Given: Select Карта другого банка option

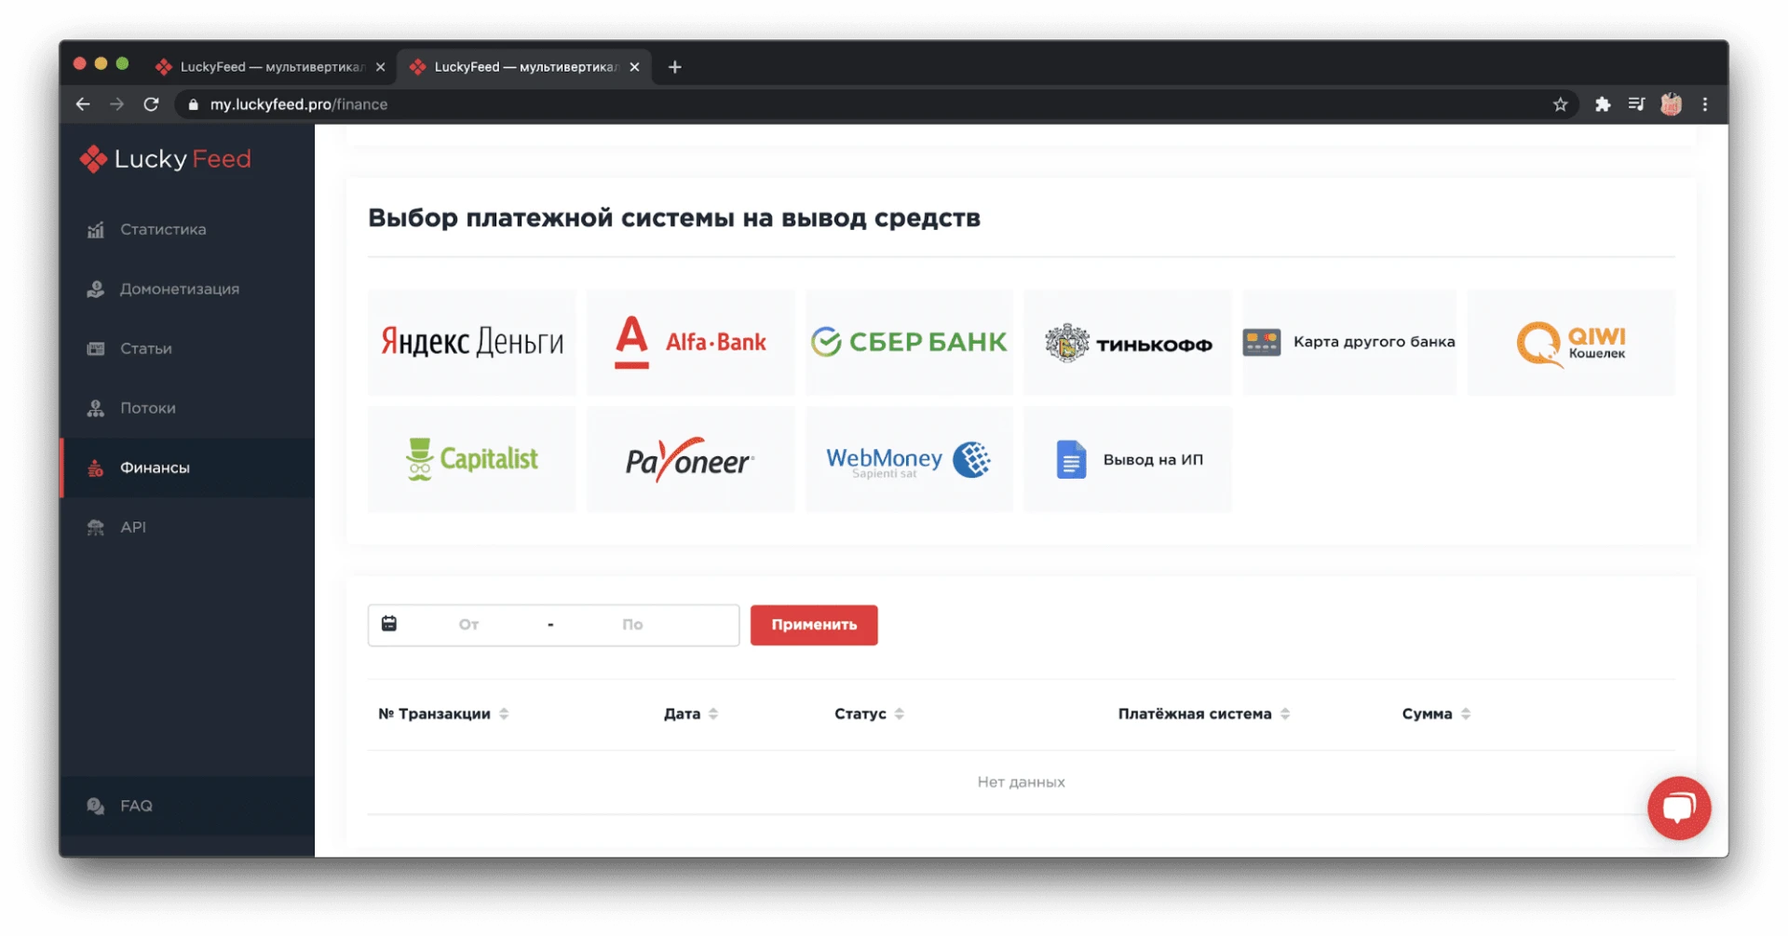Looking at the screenshot, I should pyautogui.click(x=1349, y=343).
